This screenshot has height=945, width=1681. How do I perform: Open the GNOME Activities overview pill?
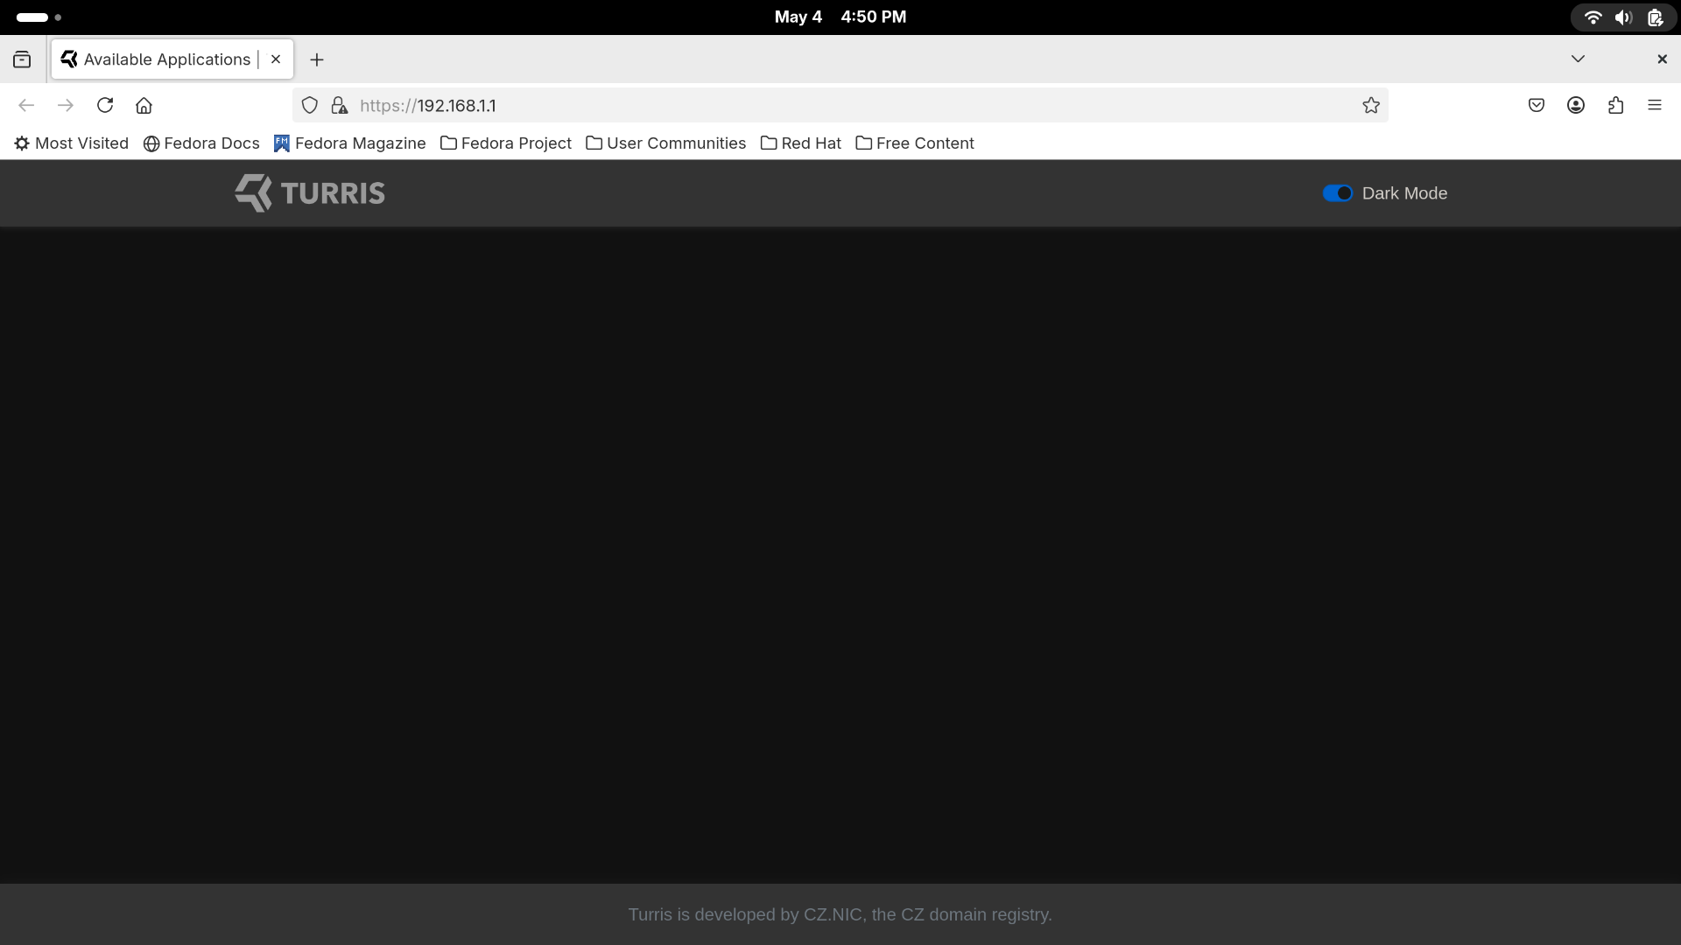pyautogui.click(x=39, y=17)
